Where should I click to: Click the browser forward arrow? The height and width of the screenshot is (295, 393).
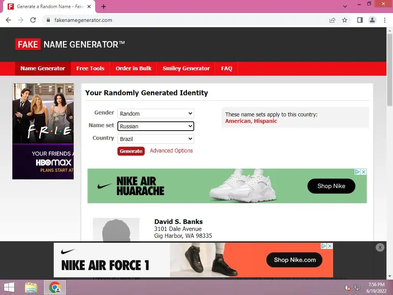21,20
